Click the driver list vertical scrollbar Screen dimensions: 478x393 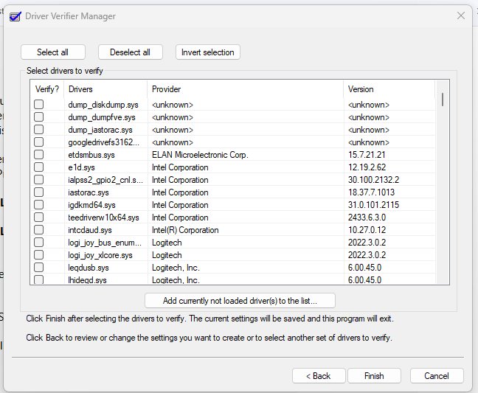[443, 182]
